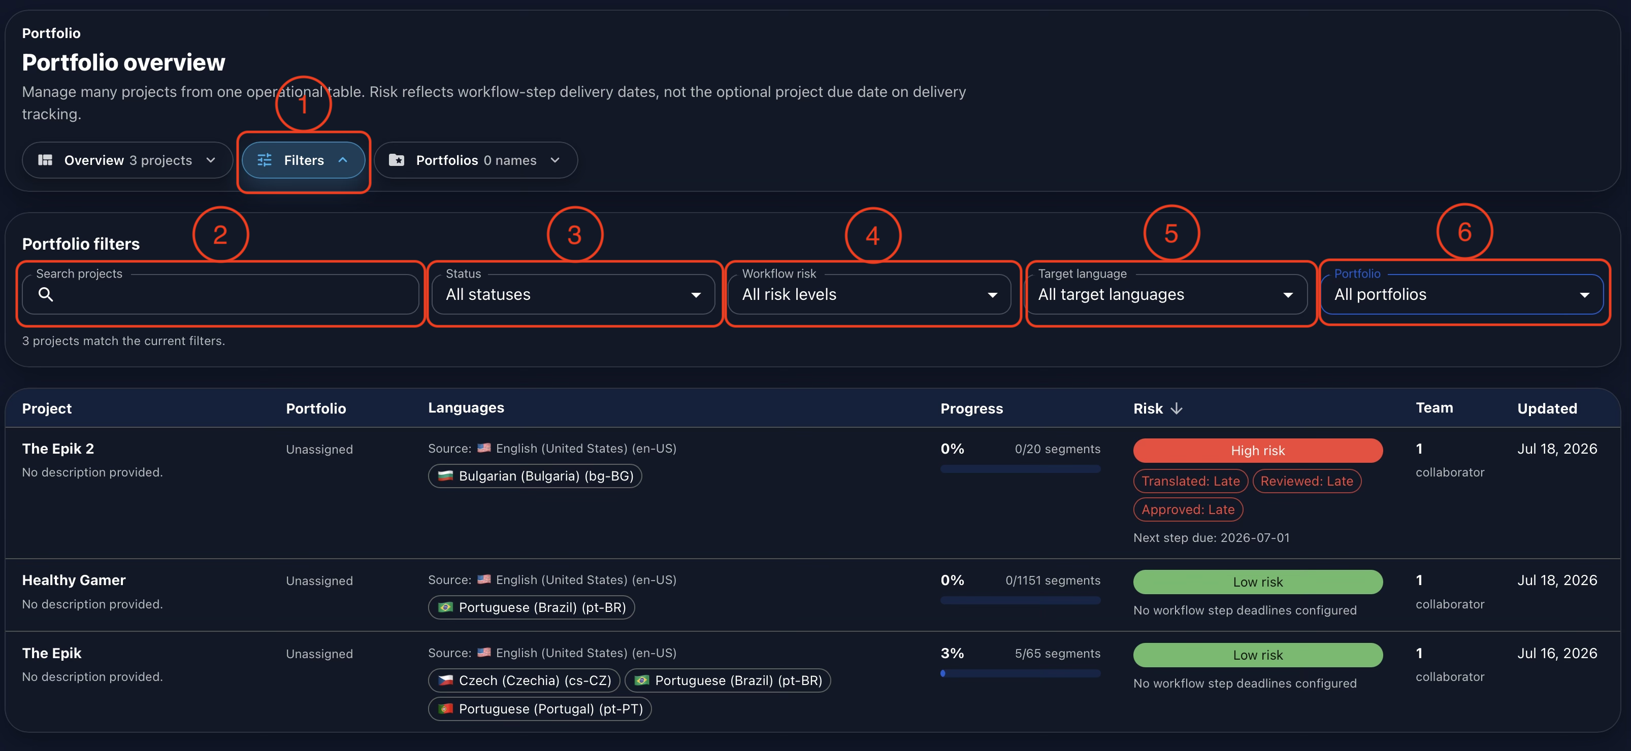
Task: Click the Portfolio filters heading
Action: point(81,244)
